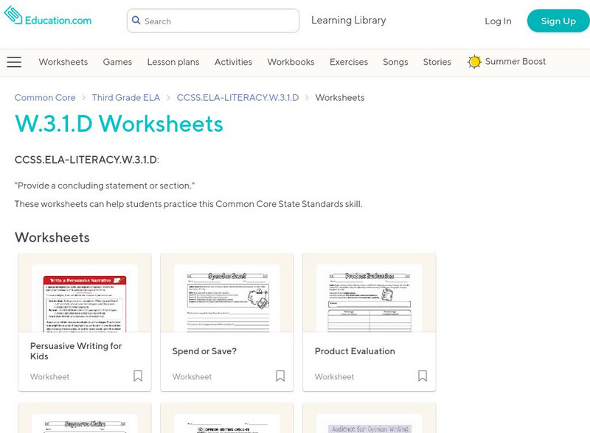
Task: Click the Summer Boost sun icon
Action: coord(474,62)
